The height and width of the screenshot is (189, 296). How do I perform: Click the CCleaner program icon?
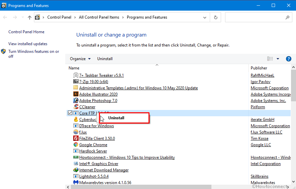pyautogui.click(x=76, y=107)
